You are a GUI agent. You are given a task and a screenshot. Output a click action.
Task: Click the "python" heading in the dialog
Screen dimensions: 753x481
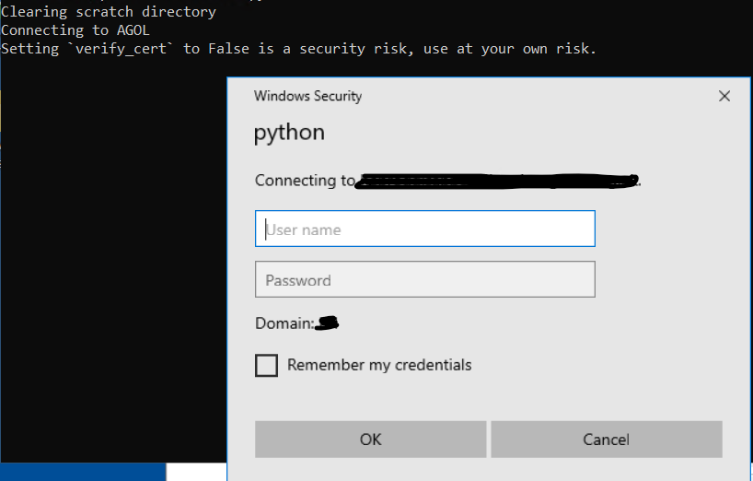tap(289, 133)
